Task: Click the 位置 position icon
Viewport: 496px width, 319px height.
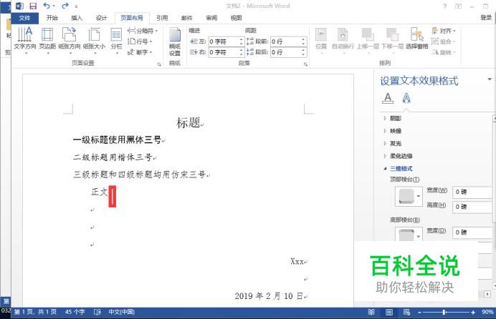Action: point(321,39)
